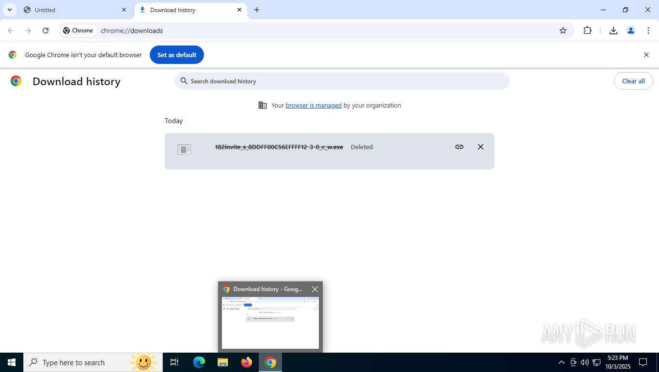The width and height of the screenshot is (659, 372).
Task: Remove 182invite entry from the list
Action: [x=481, y=147]
